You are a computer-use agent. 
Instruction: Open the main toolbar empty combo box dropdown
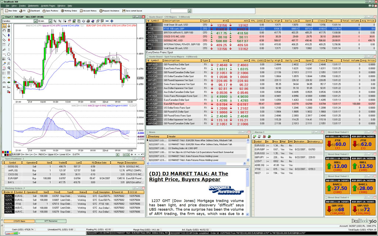[x=189, y=11]
